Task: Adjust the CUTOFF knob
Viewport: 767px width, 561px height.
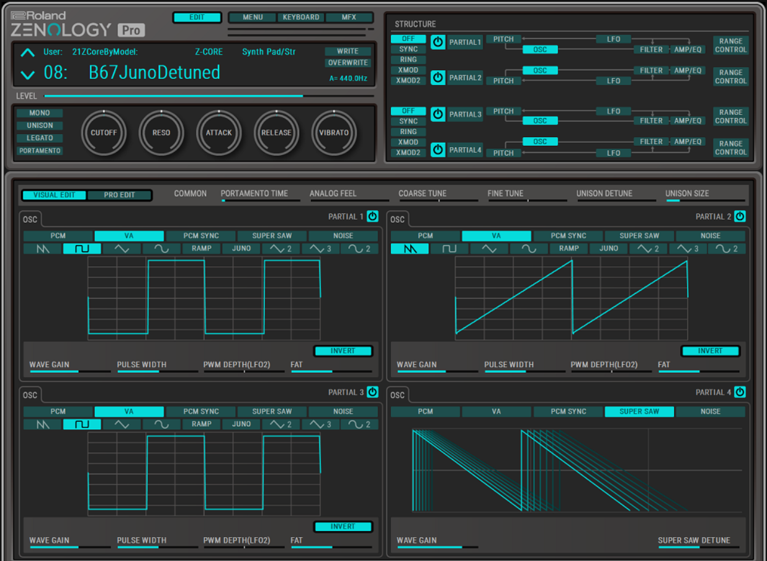Action: coord(104,132)
